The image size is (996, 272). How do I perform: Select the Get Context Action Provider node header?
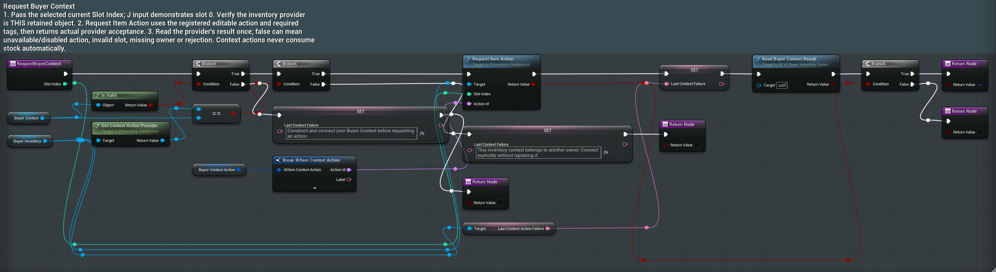coord(131,128)
